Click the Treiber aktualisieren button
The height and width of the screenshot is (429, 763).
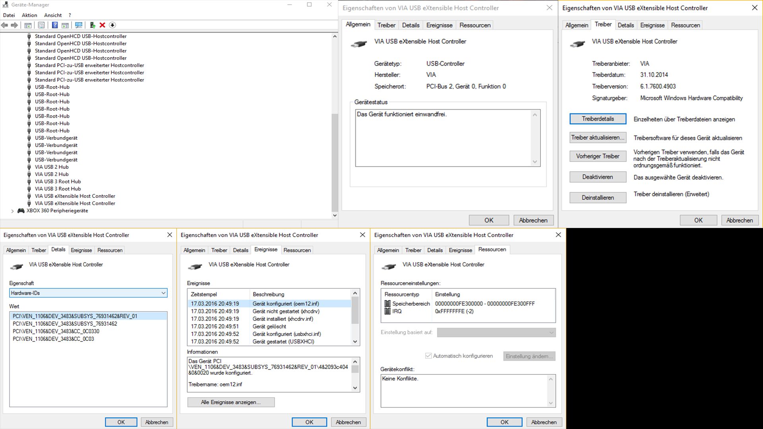tap(598, 137)
